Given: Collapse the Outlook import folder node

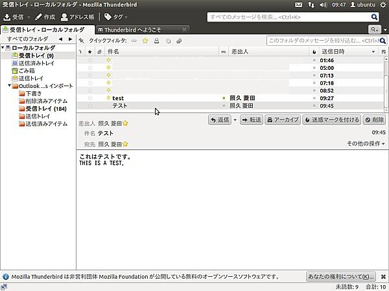Looking at the screenshot, I should tap(9, 85).
